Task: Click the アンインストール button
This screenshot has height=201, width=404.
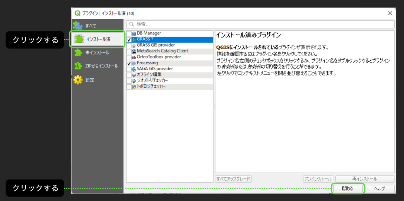Action: (318, 179)
